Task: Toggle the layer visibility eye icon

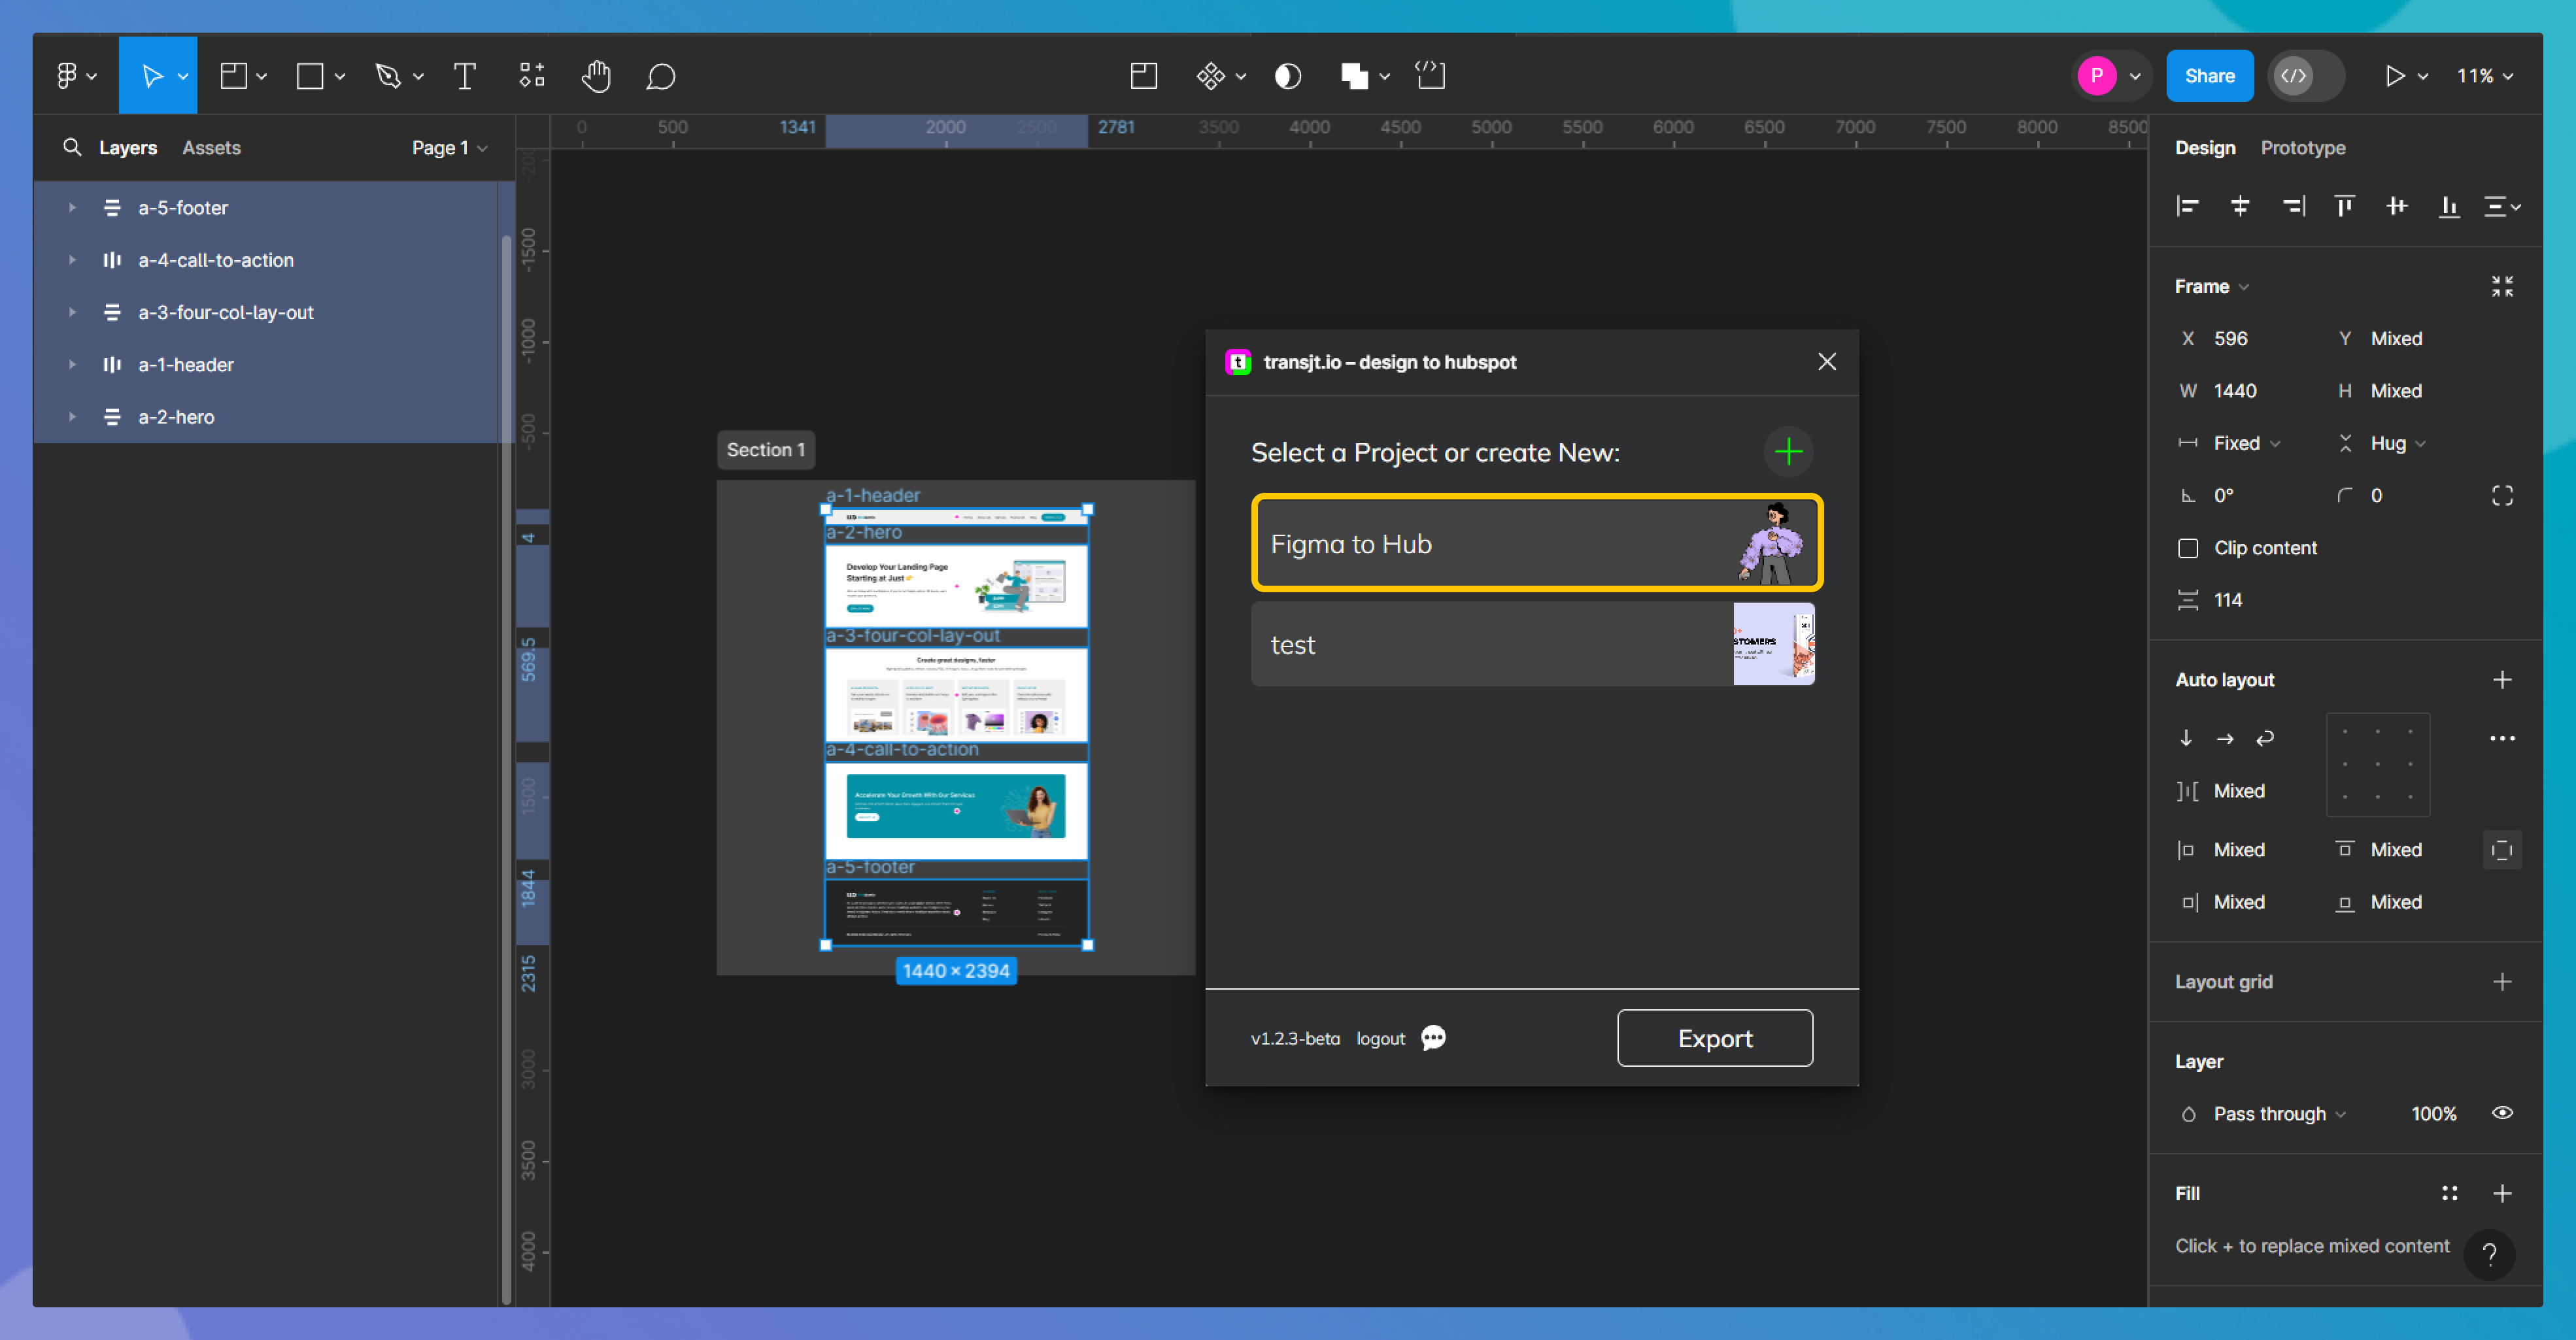Action: [x=2504, y=1113]
